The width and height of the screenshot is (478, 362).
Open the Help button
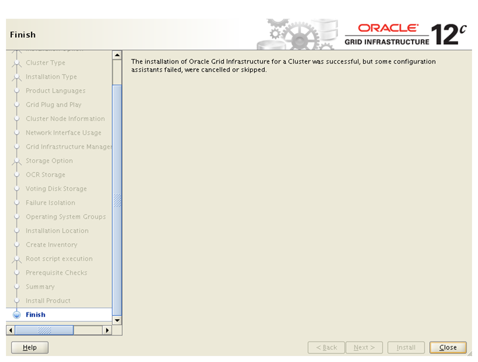tap(30, 347)
